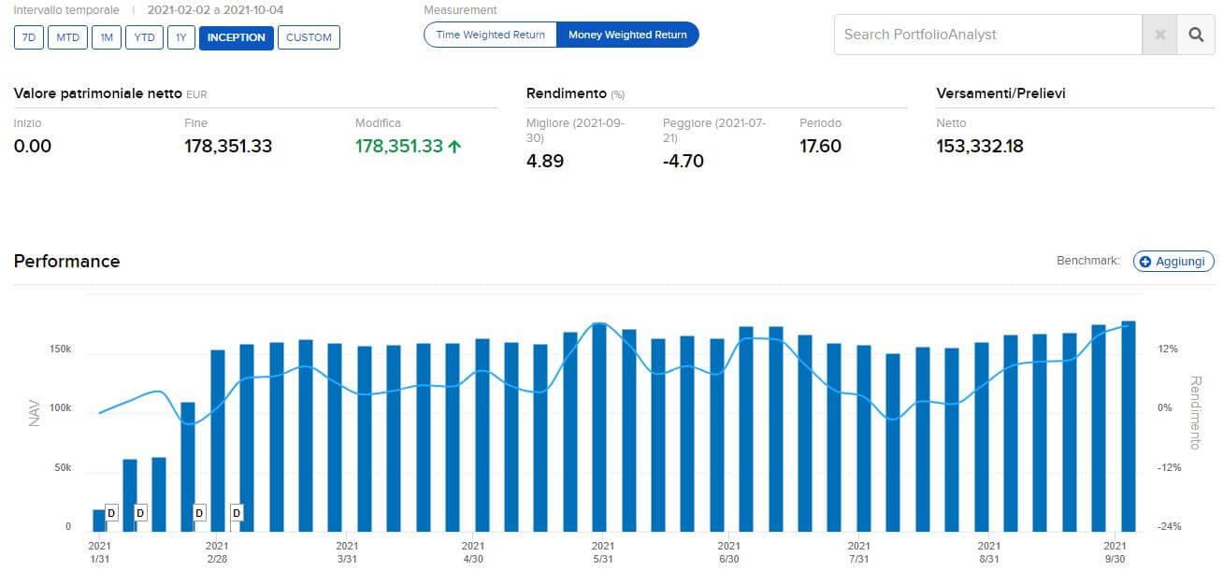Image resolution: width=1223 pixels, height=571 pixels.
Task: Open the CUSTOM date range option
Action: [309, 37]
